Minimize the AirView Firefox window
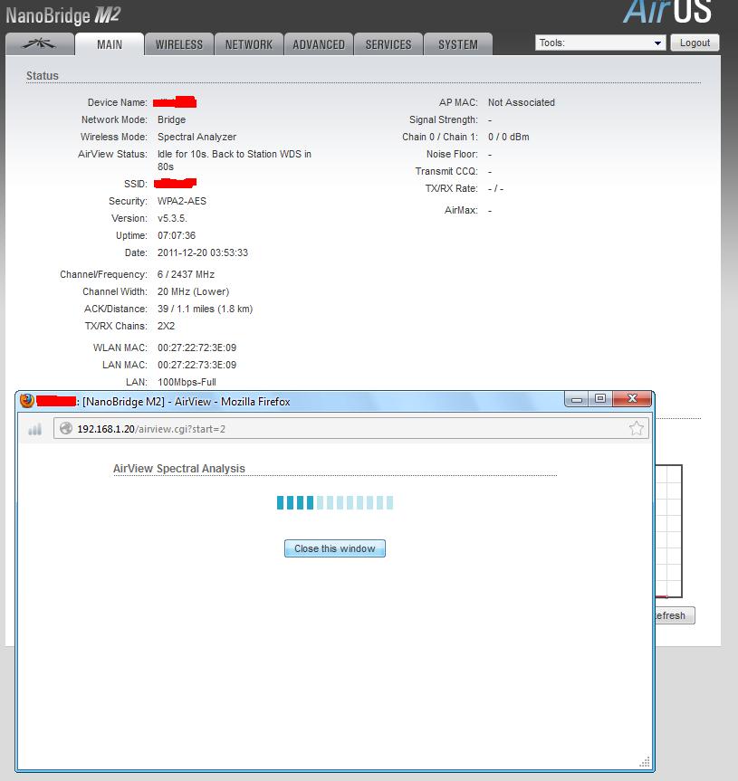The image size is (738, 781). 577,399
